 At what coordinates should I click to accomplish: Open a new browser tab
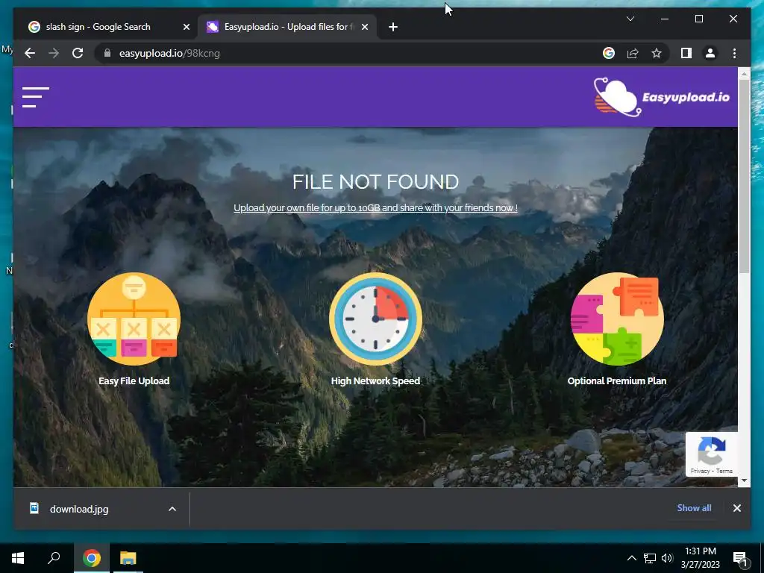393,27
